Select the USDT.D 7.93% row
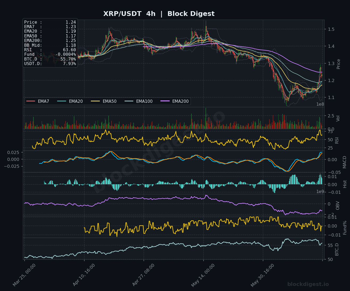 click(50, 64)
